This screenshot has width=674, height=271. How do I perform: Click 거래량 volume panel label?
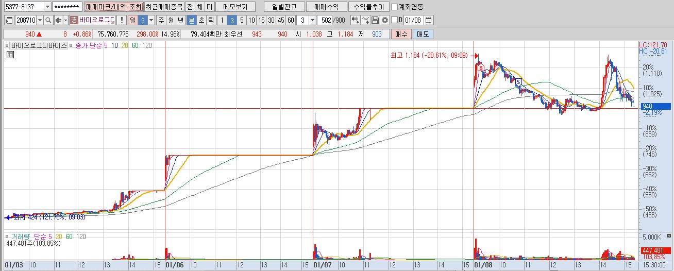coord(20,236)
